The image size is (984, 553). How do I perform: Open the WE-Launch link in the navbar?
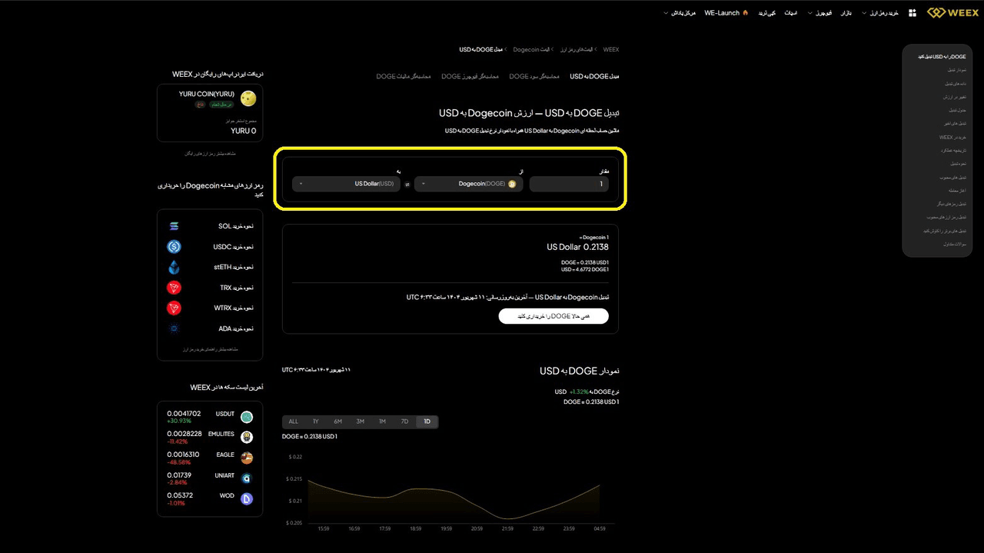point(723,12)
